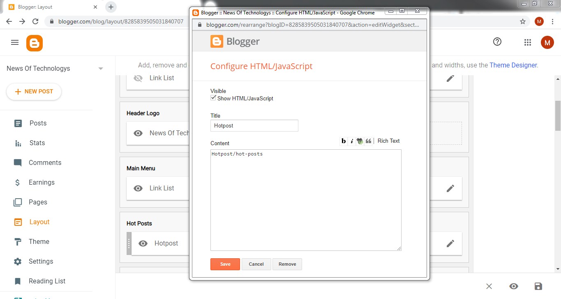Click the Comments bubble icon
Viewport: 561px width, 299px height.
point(18,163)
